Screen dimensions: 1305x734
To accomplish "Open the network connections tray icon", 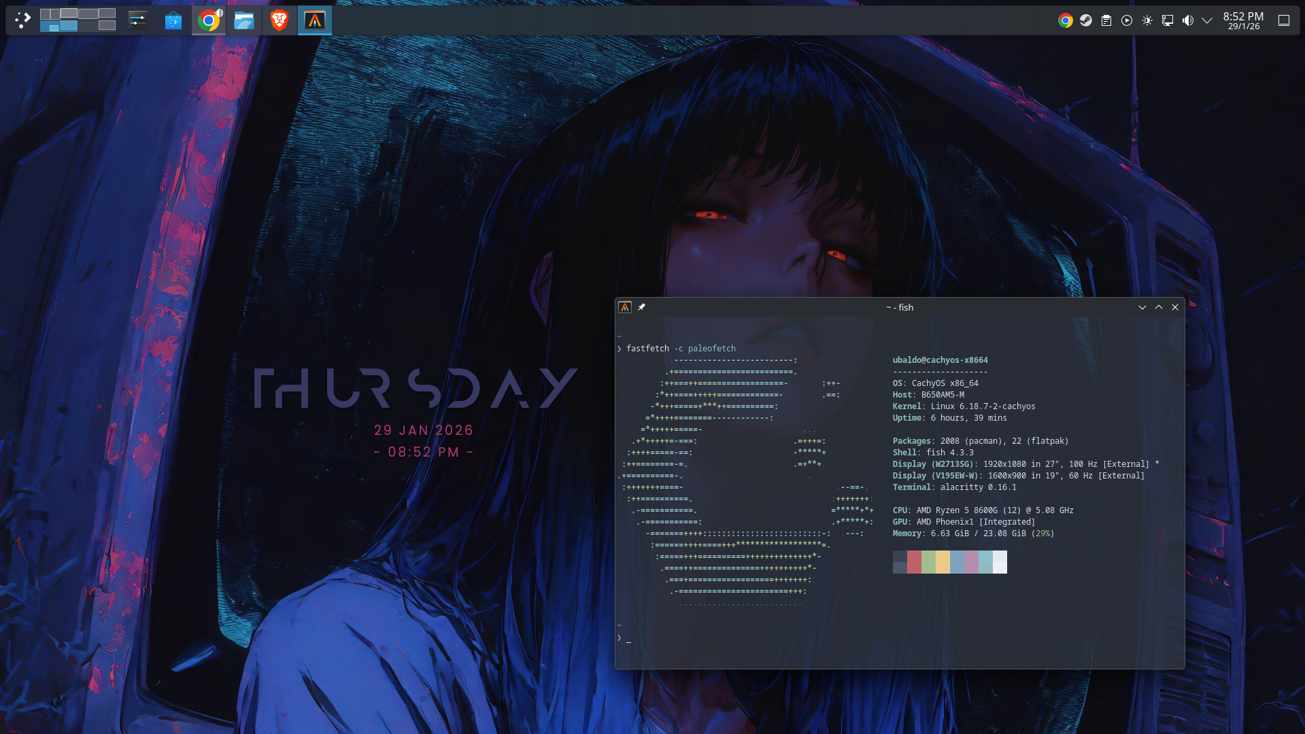I will click(1168, 20).
